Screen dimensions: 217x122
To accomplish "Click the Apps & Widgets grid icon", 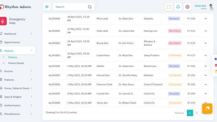I will point(1,97).
